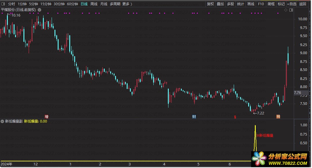This screenshot has height=168, width=312.
Task: Toggle the right side panel icon
Action: (291, 10)
